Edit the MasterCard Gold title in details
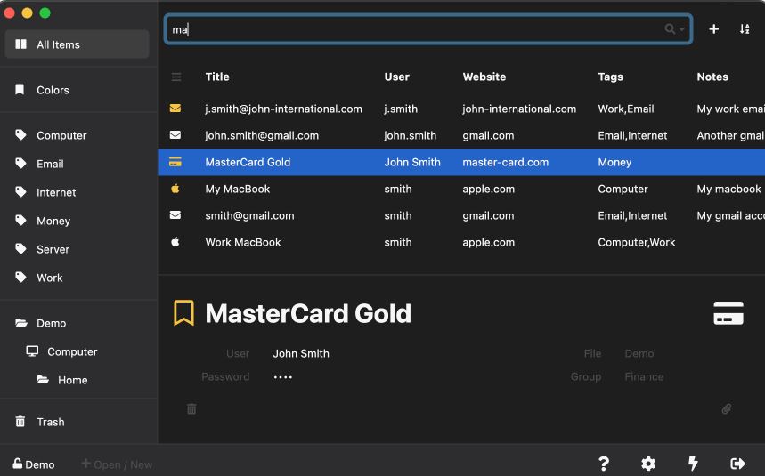The width and height of the screenshot is (765, 476). pos(308,313)
